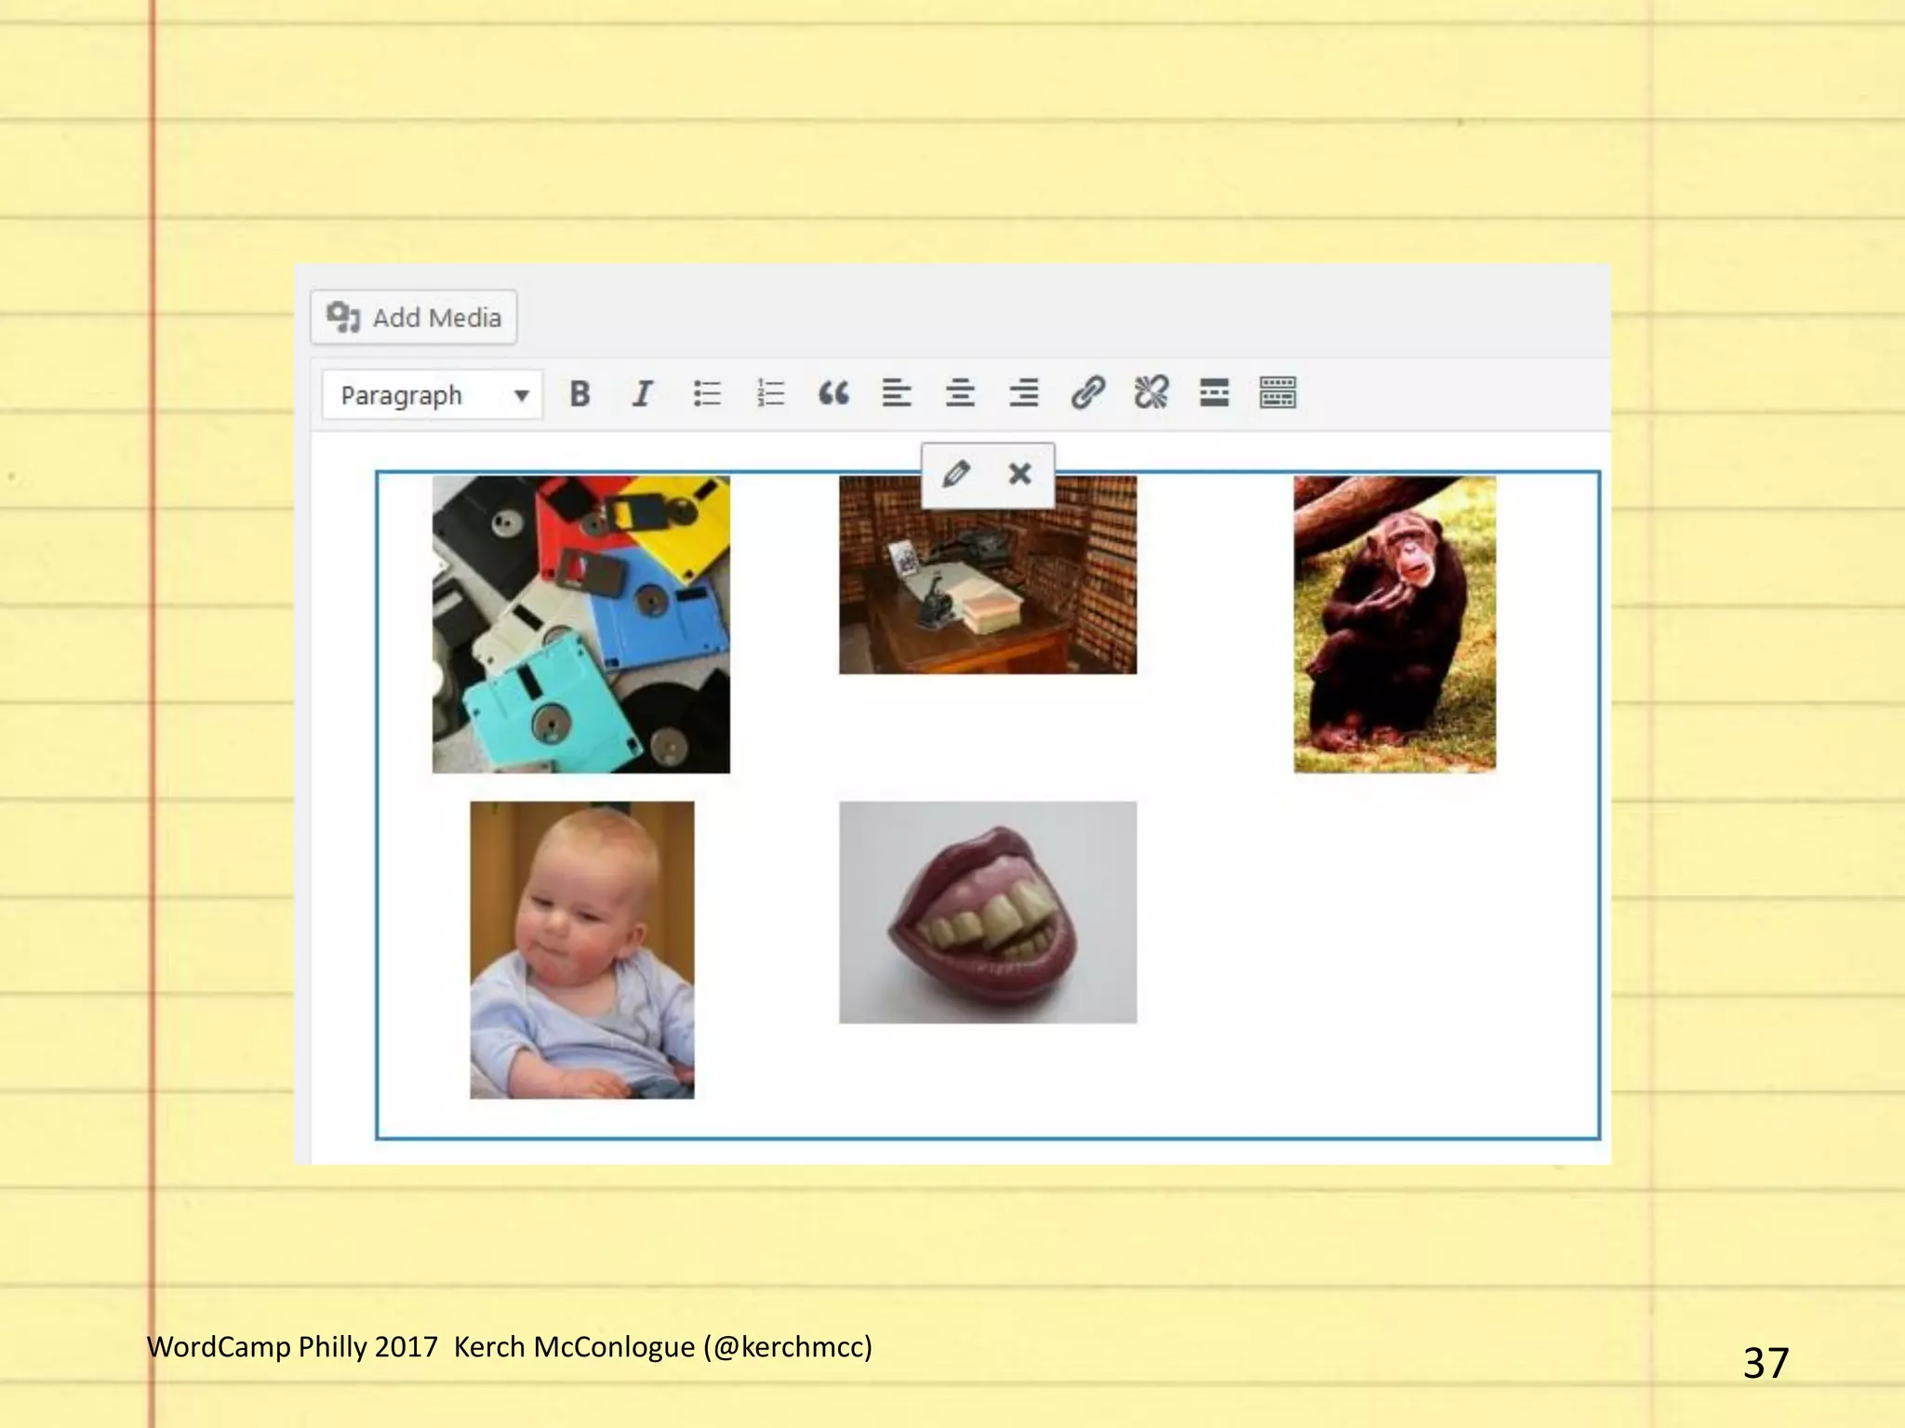Align text center
The width and height of the screenshot is (1905, 1428).
click(960, 394)
